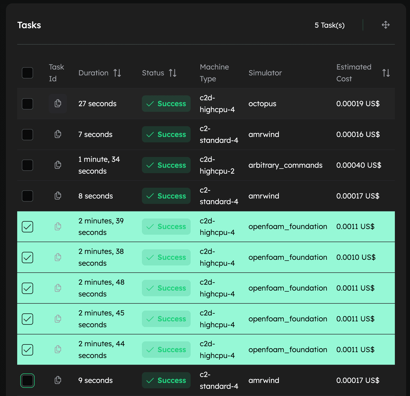Viewport: 410px width, 396px height.
Task: Check the octopus task row checkbox
Action: click(x=27, y=104)
